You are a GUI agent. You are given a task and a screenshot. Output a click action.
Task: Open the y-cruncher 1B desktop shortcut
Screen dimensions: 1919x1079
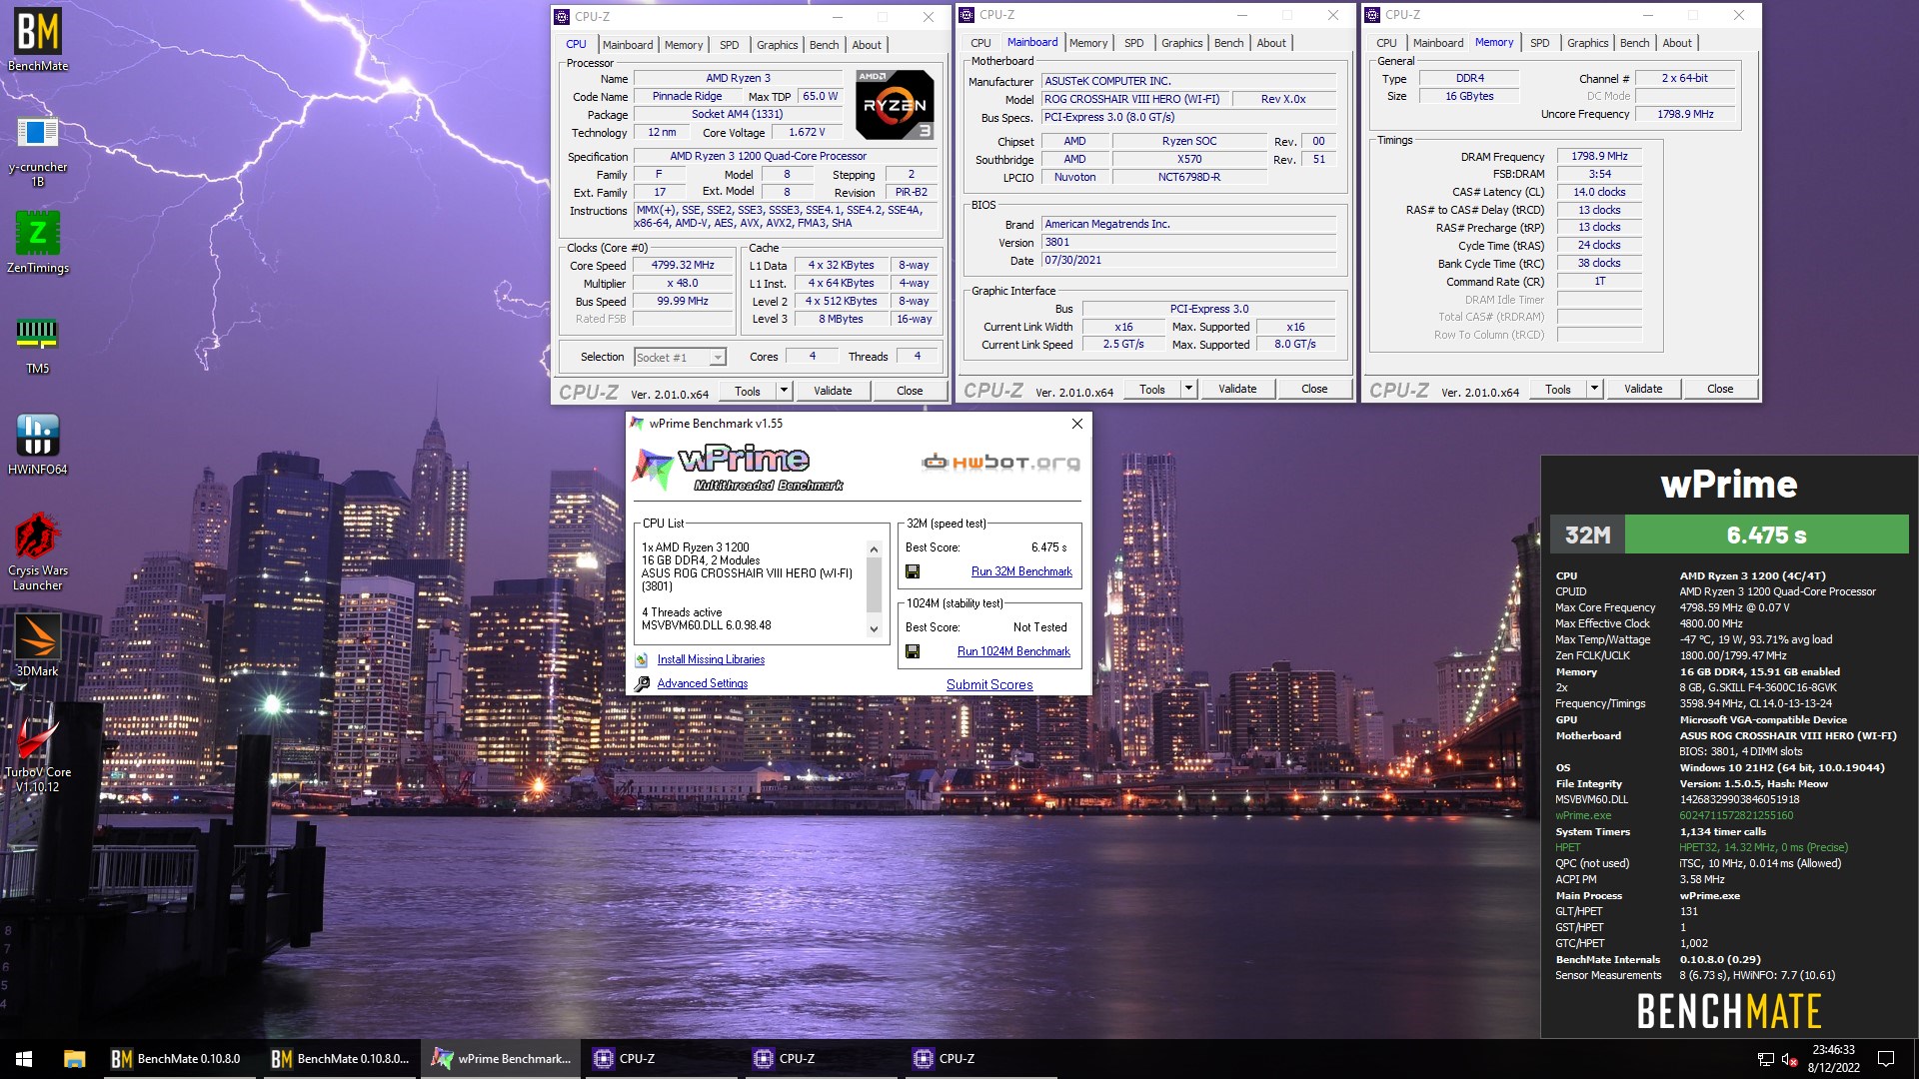(x=38, y=150)
